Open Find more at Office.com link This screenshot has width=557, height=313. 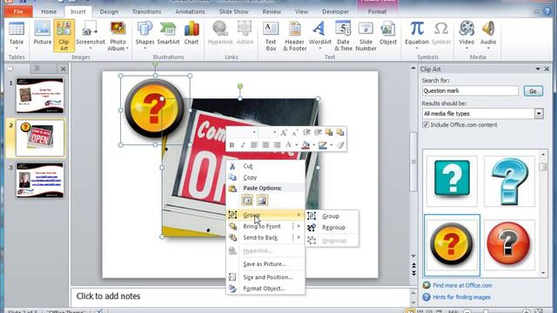(462, 285)
